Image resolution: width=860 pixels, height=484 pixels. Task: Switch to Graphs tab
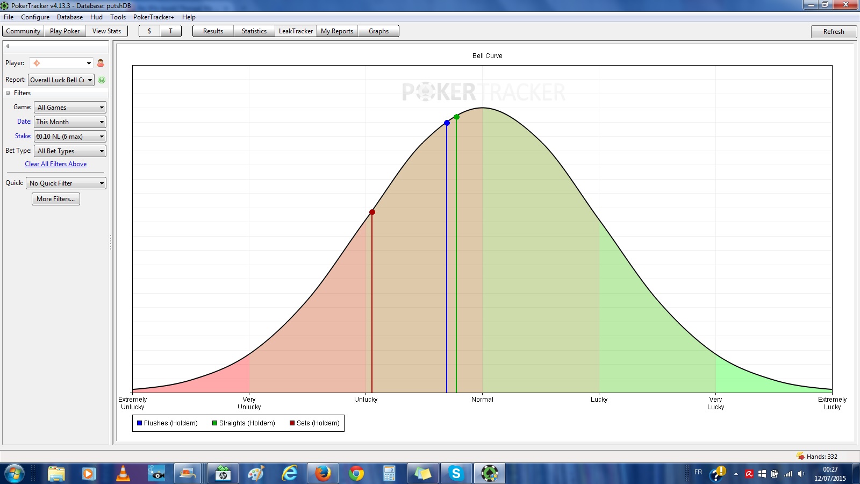(379, 31)
